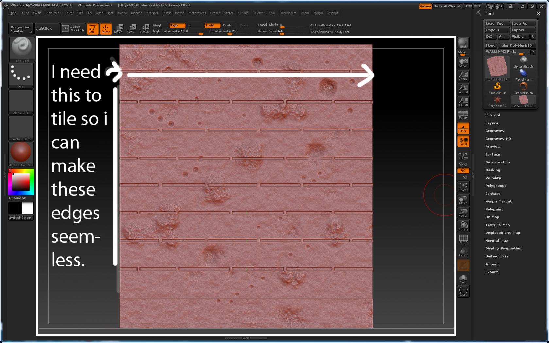The width and height of the screenshot is (549, 343).
Task: Click the Load Tool button
Action: (496, 23)
